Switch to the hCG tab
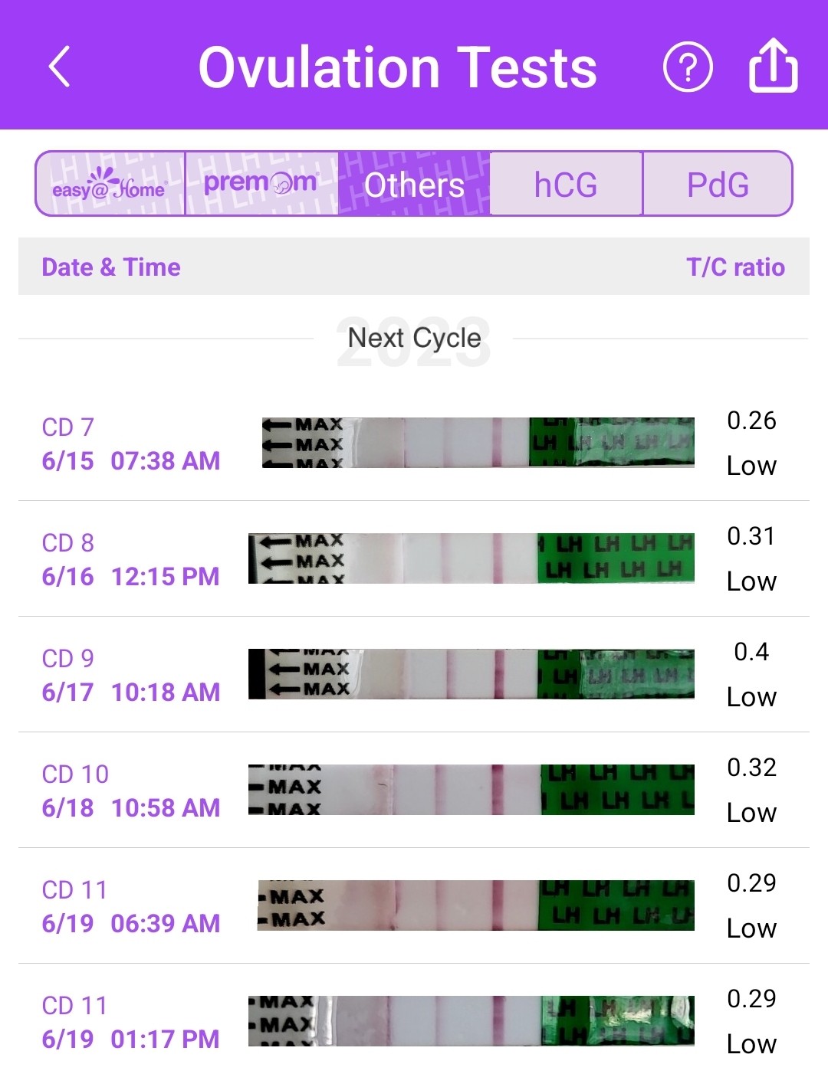The image size is (828, 1087). (x=565, y=184)
